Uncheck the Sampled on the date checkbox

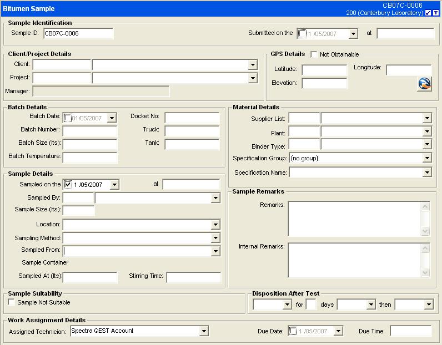point(68,184)
